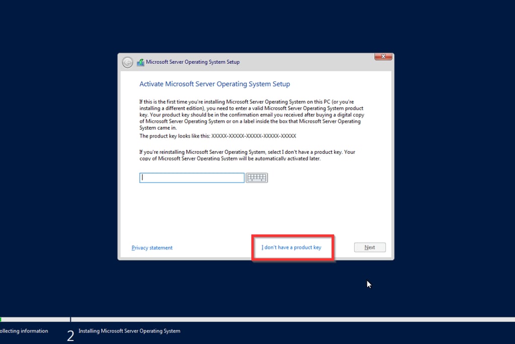Click the setup progress bar at the bottom

257,319
